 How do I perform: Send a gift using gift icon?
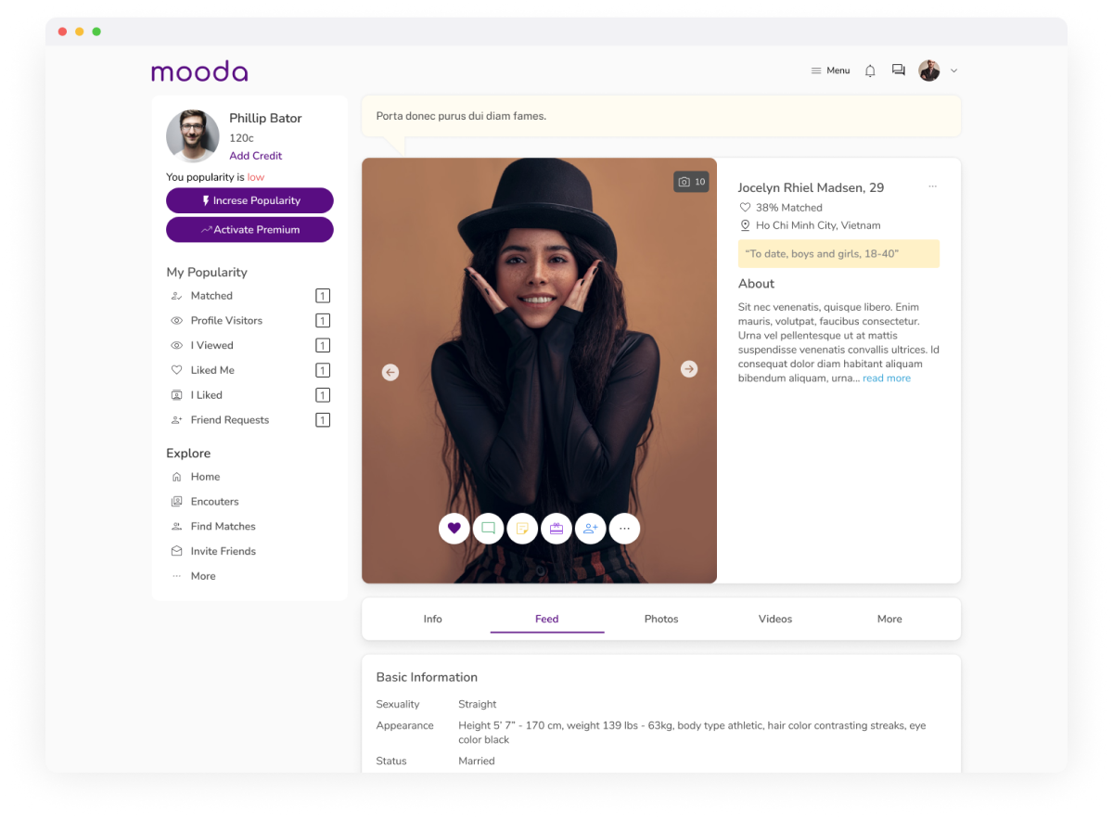(x=556, y=529)
